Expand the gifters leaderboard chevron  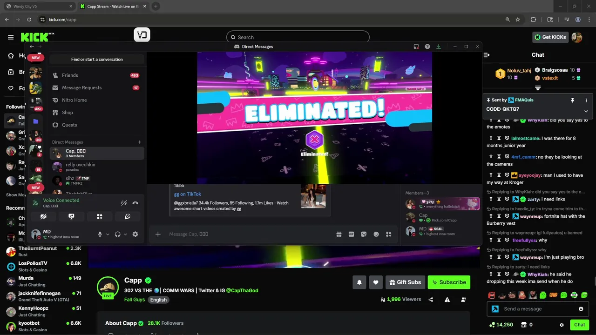point(538,88)
